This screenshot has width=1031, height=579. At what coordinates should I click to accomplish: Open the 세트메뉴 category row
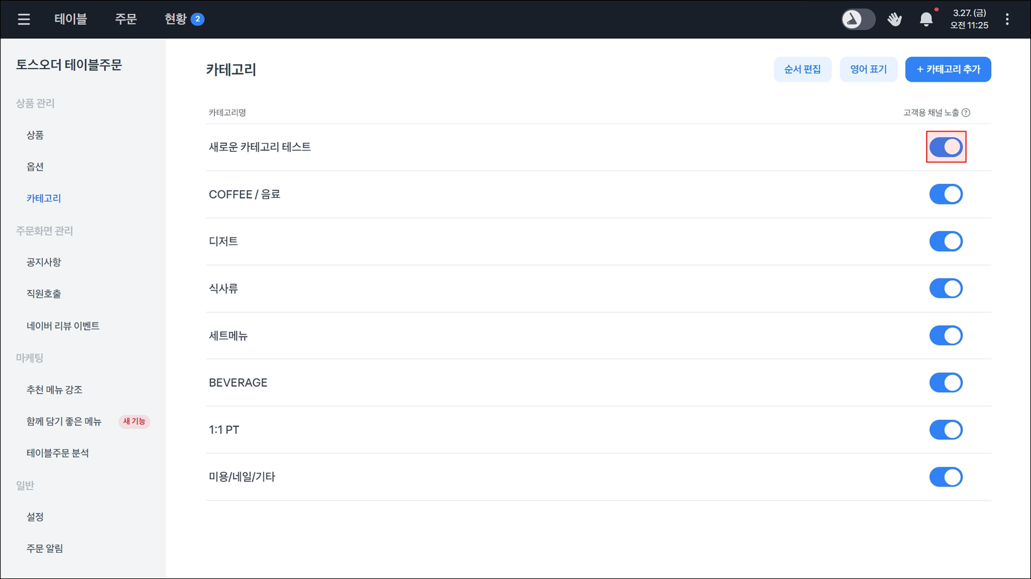click(x=229, y=336)
